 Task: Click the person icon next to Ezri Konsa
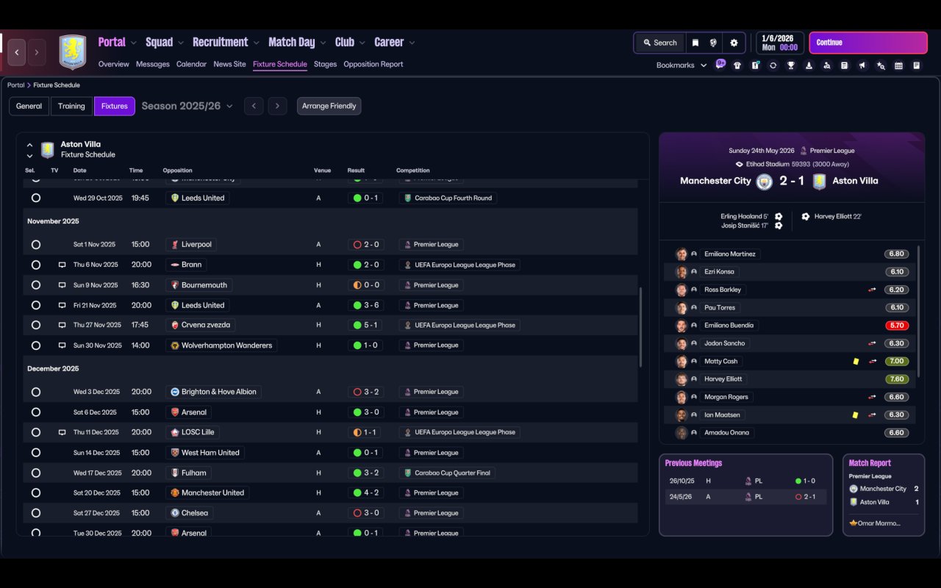click(694, 272)
